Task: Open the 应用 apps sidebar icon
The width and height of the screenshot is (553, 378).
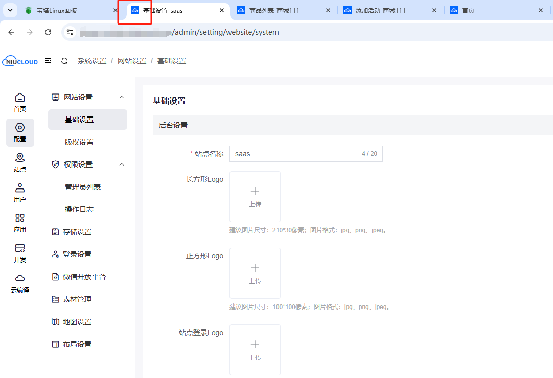Action: tap(20, 223)
